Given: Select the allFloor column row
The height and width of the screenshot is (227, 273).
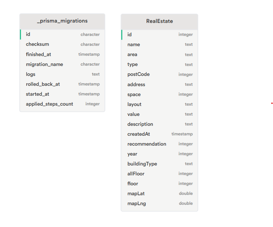Looking at the screenshot, I should (x=160, y=174).
